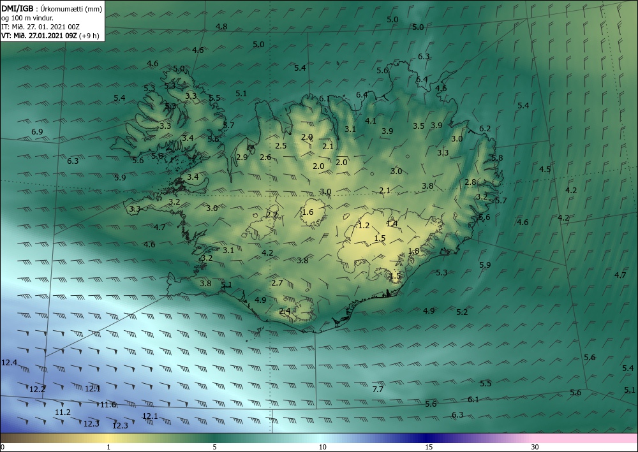Screen dimensions: 638x452
Task: Click the 'og 100 m vindur.' caption line
Action: tap(27, 18)
